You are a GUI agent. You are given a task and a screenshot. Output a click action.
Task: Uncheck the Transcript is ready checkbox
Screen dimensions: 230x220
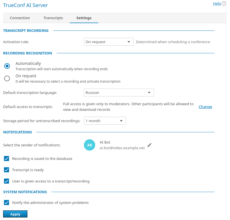click(7, 170)
